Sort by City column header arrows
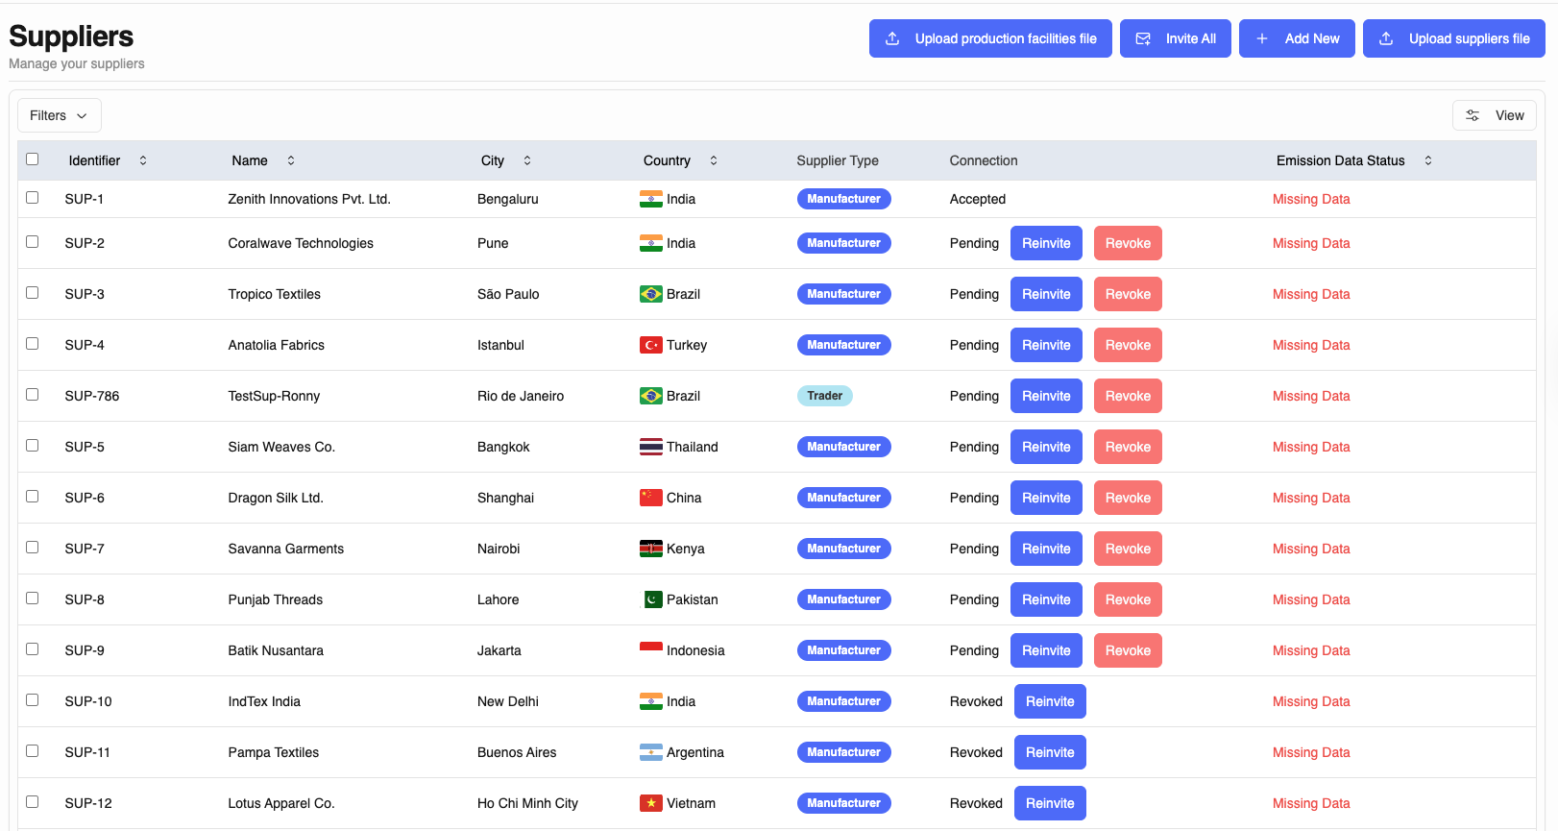Viewport: 1558px width, 831px height. [x=527, y=160]
